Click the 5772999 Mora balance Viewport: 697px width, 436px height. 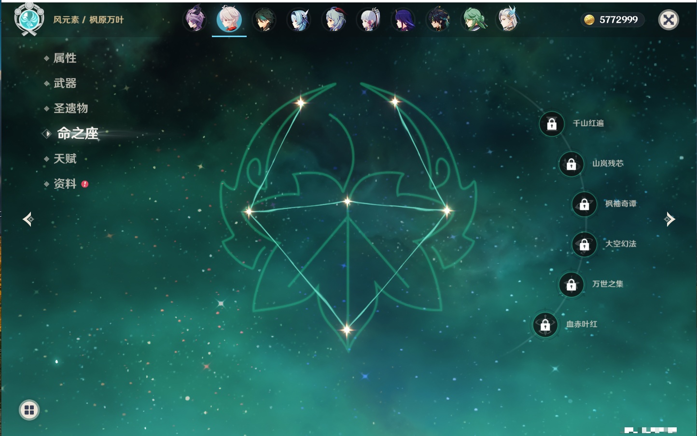[x=619, y=20]
